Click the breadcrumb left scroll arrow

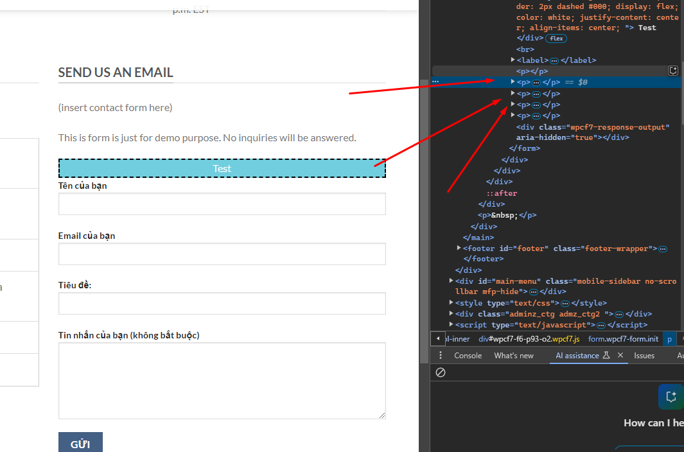tap(437, 338)
